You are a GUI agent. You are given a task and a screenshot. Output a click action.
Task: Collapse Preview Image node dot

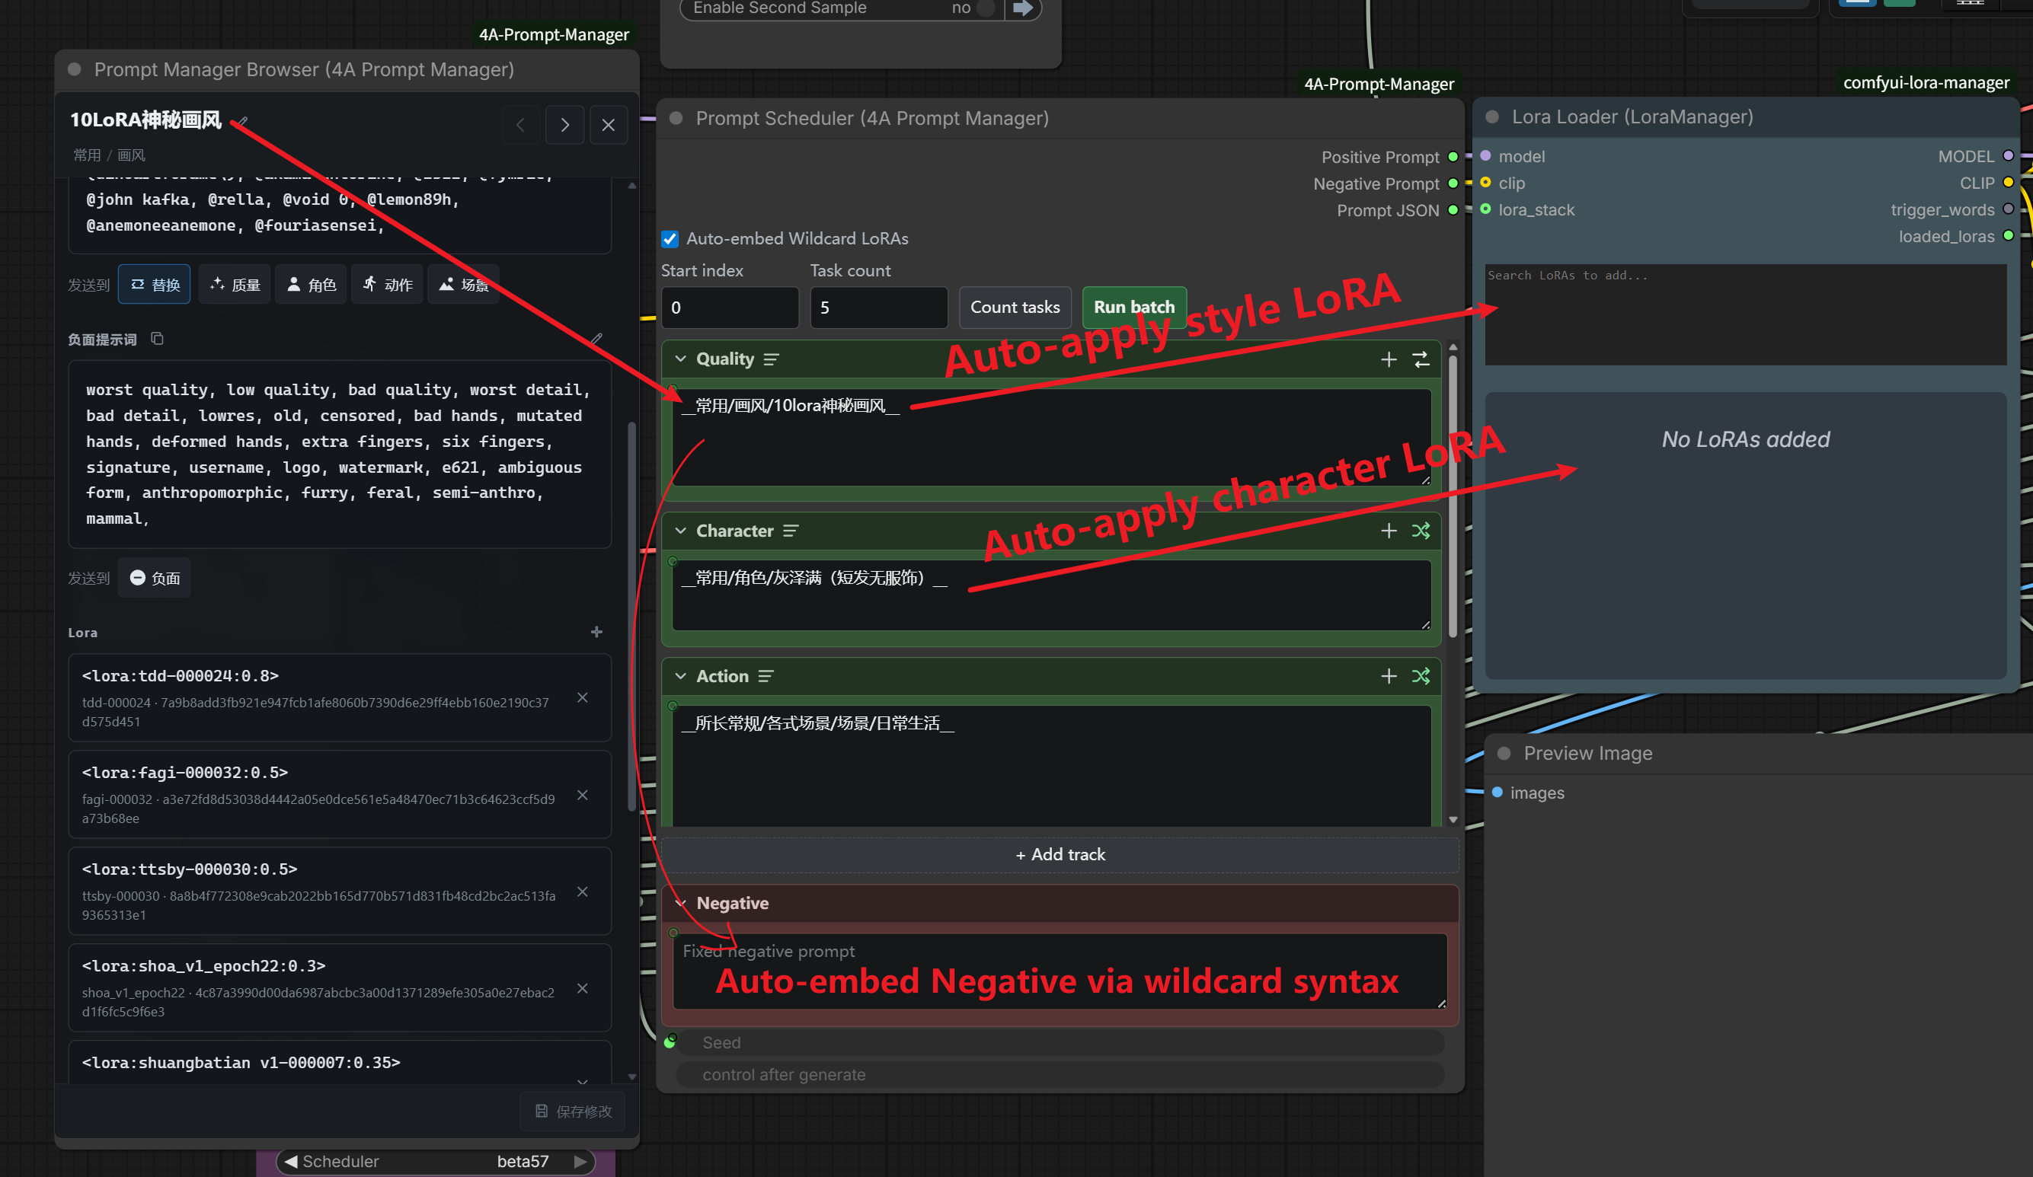(1504, 753)
